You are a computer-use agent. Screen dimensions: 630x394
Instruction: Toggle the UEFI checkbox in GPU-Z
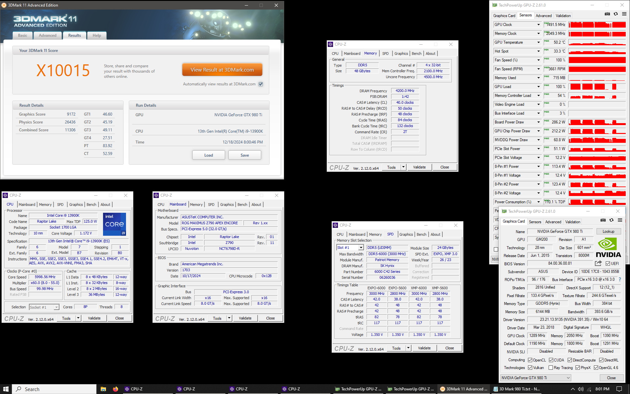pyautogui.click(x=608, y=264)
